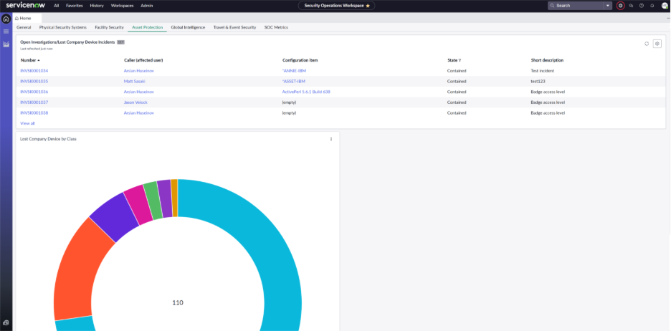Image resolution: width=671 pixels, height=331 pixels.
Task: Open configuration item *ANNIE-IBM
Action: click(x=294, y=70)
